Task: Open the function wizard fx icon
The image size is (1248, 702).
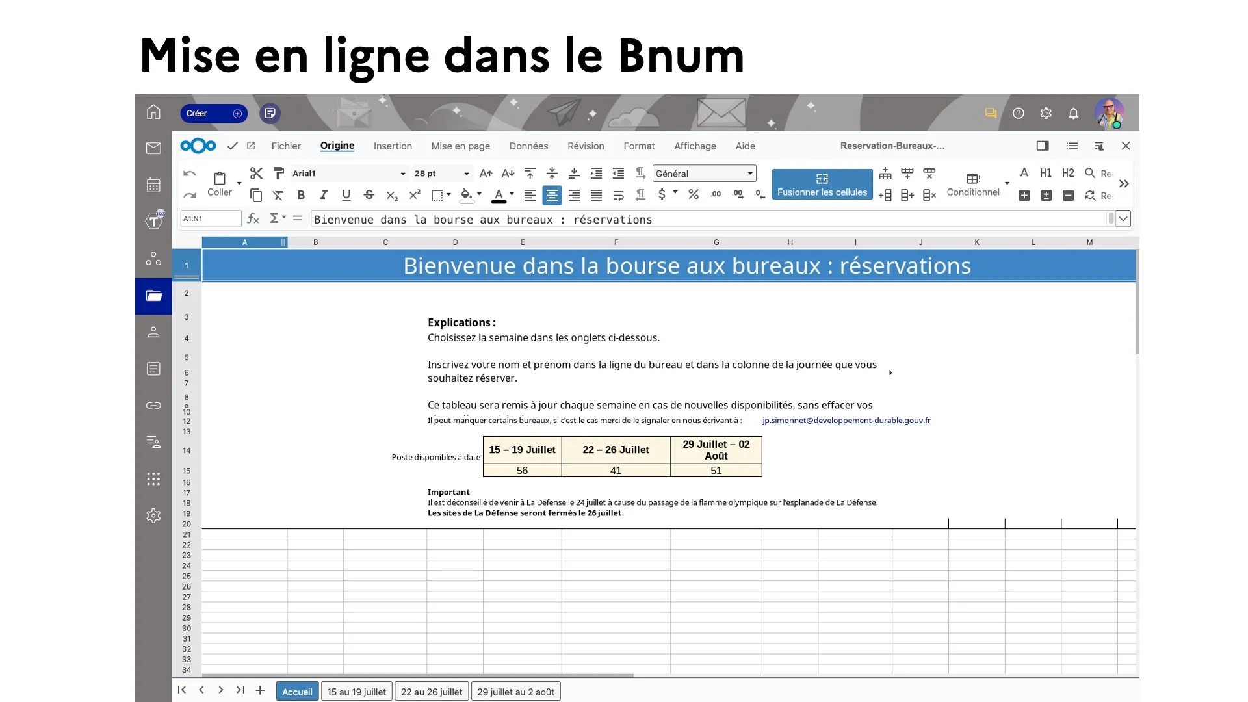Action: pyautogui.click(x=253, y=219)
